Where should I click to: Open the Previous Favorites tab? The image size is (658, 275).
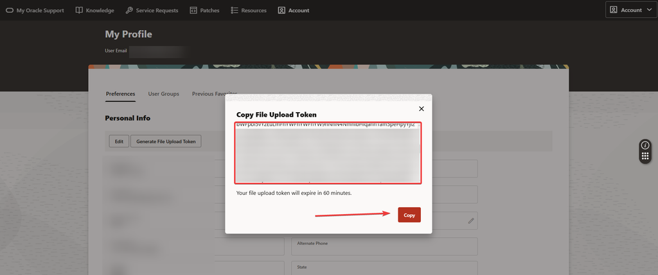[x=215, y=94]
